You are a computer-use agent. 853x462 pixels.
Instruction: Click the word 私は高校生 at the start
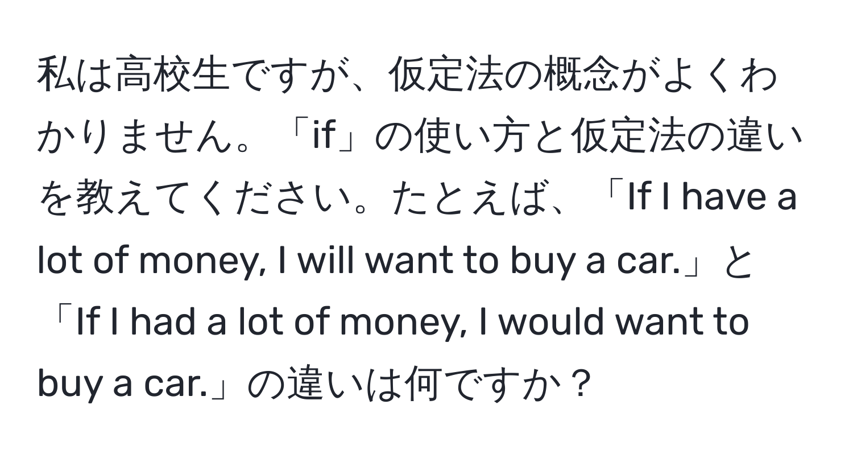click(x=136, y=79)
